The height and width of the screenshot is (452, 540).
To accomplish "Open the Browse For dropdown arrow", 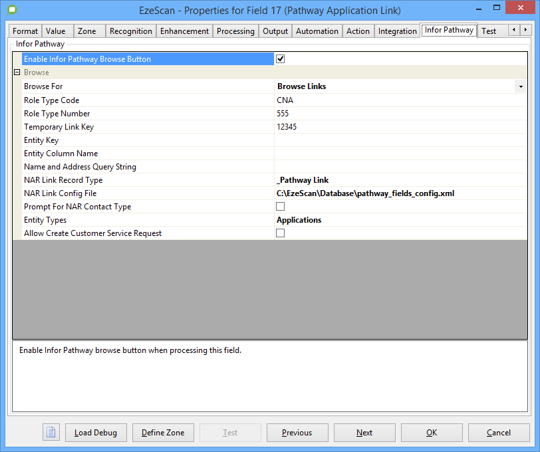I will pos(519,86).
